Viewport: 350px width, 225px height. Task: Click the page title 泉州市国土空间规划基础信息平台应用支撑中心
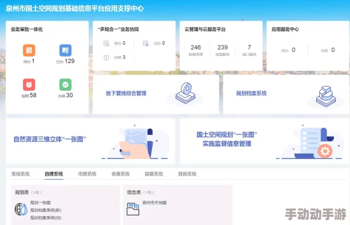click(x=75, y=8)
